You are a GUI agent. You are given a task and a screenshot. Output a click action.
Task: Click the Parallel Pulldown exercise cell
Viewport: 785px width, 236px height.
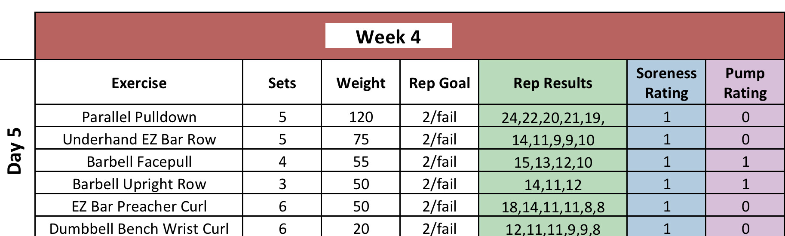tap(139, 116)
